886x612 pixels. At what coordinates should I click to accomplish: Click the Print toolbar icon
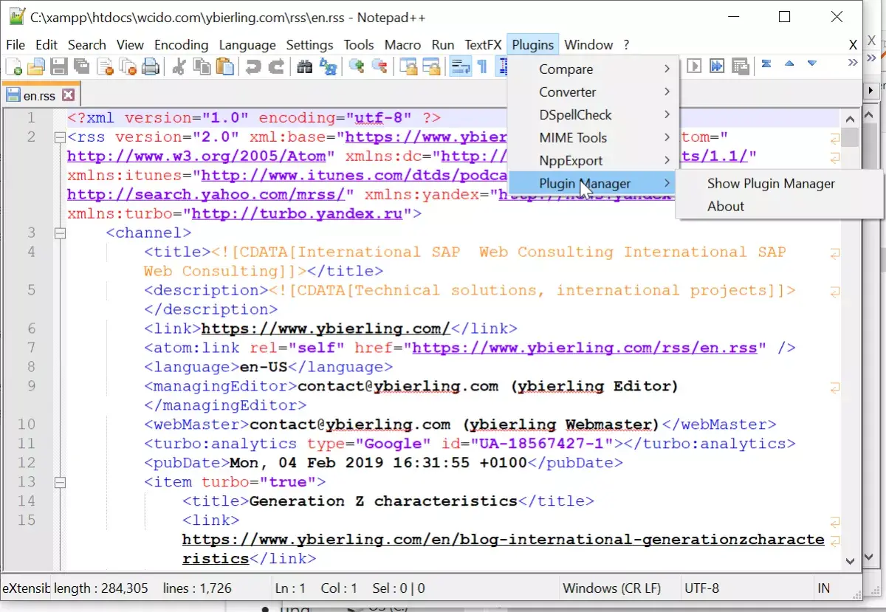(x=151, y=67)
